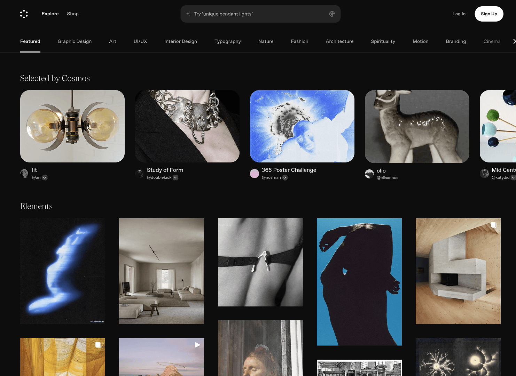Screen dimensions: 516x376
Task: Click the multi-image icon on concrete fireplace
Action: tap(493, 225)
